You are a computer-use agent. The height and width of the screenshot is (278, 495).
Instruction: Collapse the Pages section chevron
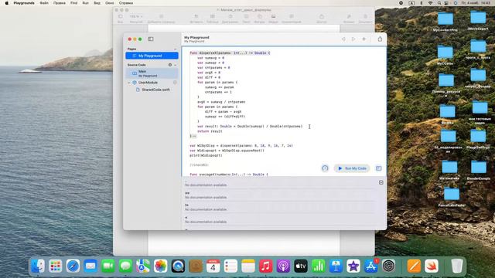tap(176, 49)
